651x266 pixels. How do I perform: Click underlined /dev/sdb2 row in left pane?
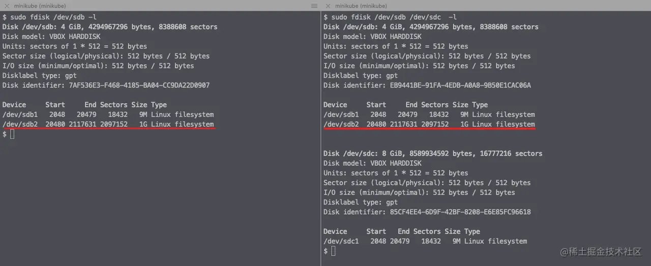coord(108,124)
